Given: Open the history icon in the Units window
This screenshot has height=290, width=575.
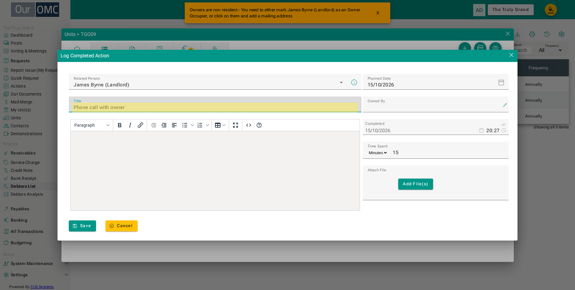Looking at the screenshot, I should click(547, 34).
